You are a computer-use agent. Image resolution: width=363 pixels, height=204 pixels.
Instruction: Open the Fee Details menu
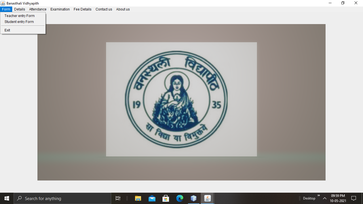pyautogui.click(x=82, y=9)
